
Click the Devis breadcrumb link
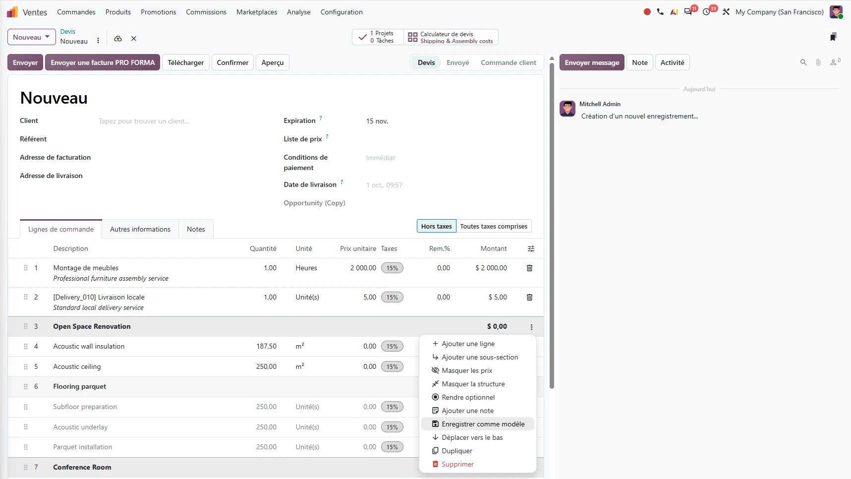point(68,31)
